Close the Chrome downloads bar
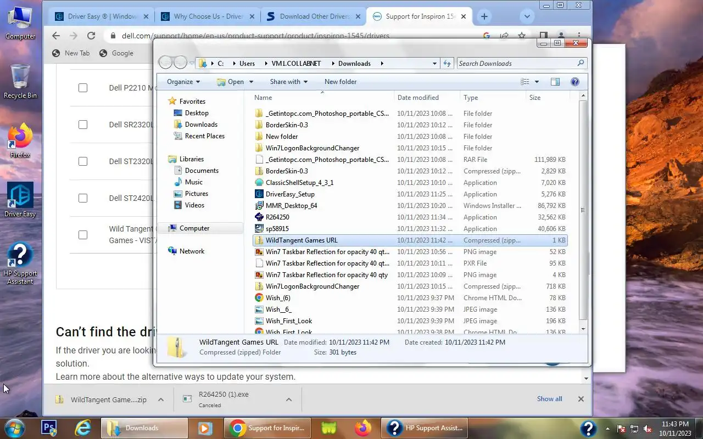Screen dimensions: 703x439 click(x=581, y=399)
